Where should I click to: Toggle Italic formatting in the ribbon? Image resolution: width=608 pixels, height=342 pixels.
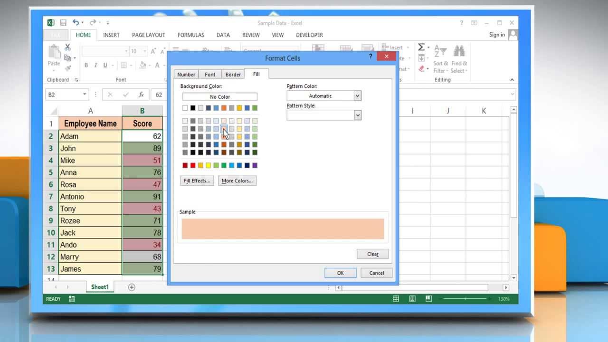click(95, 66)
